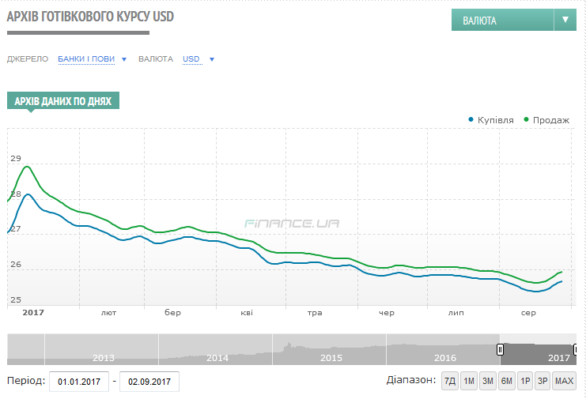Click the white arrow on ВАЛЮТА button

[565, 21]
